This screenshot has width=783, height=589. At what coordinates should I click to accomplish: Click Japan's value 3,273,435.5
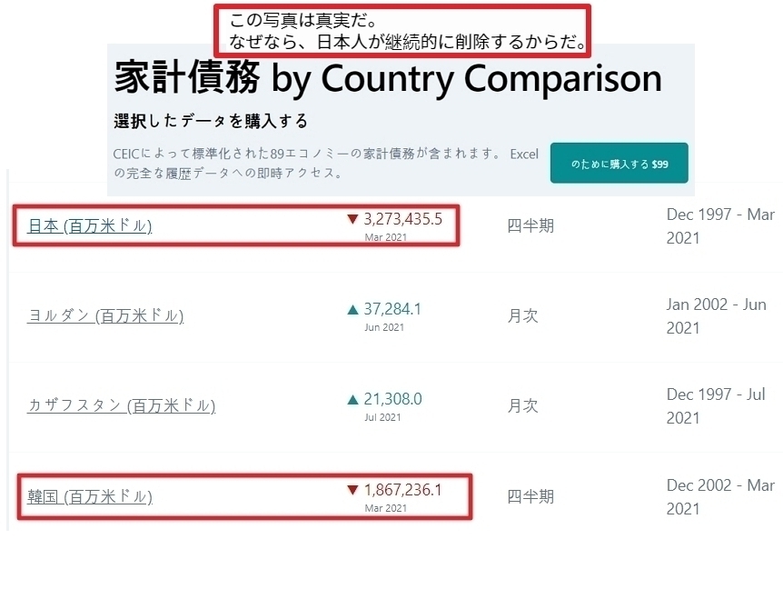tap(402, 219)
